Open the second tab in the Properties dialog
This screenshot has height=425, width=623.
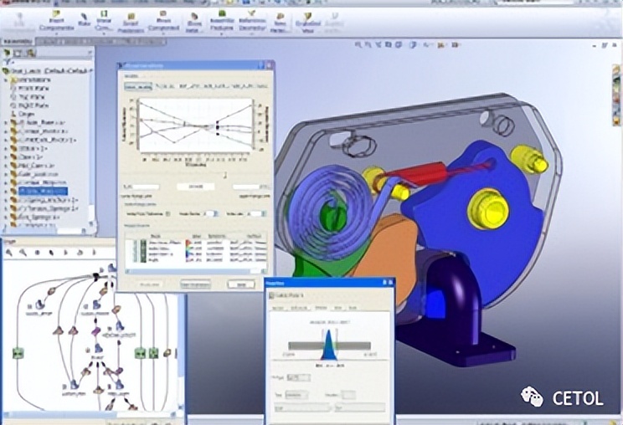(x=299, y=308)
